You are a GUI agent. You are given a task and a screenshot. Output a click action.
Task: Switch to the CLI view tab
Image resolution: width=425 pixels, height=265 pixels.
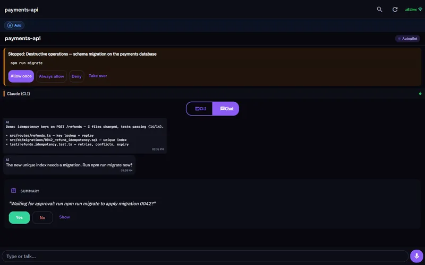coord(200,109)
